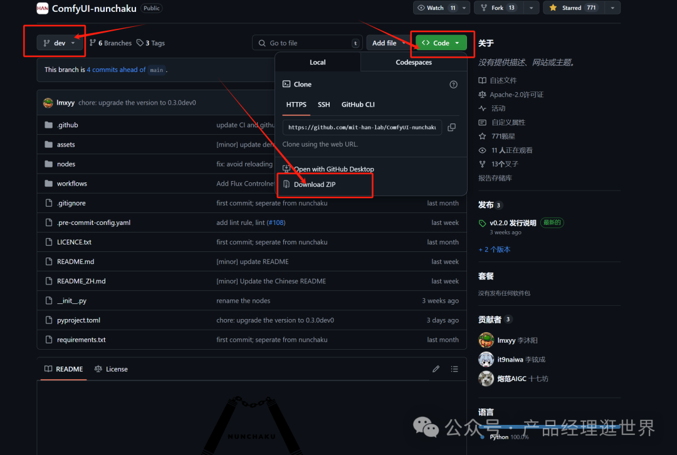Viewport: 677px width, 455px height.
Task: Open the Apache-2.0许可证 license link
Action: click(x=512, y=95)
